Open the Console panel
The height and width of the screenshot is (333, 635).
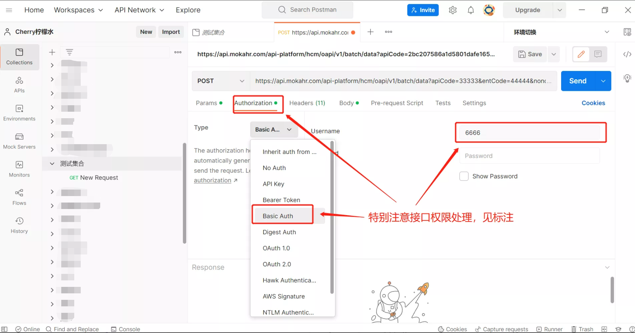click(125, 329)
